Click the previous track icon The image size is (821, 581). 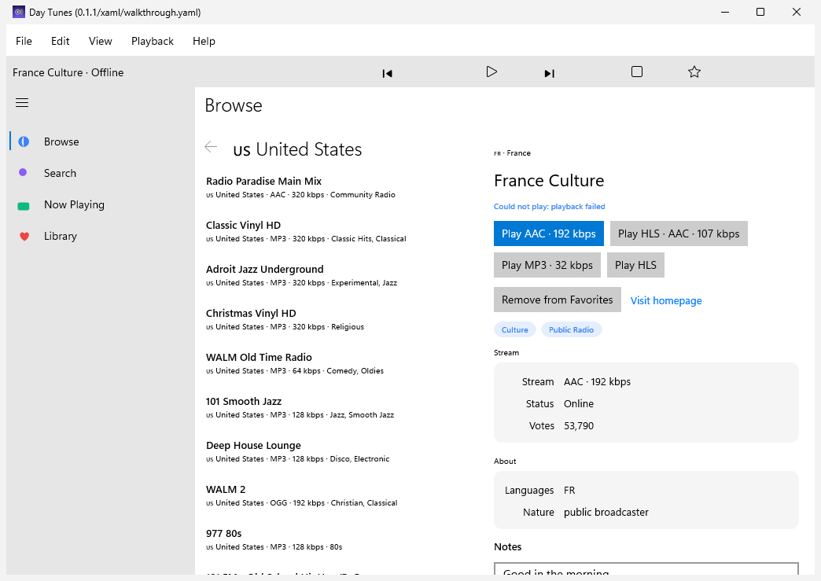387,73
